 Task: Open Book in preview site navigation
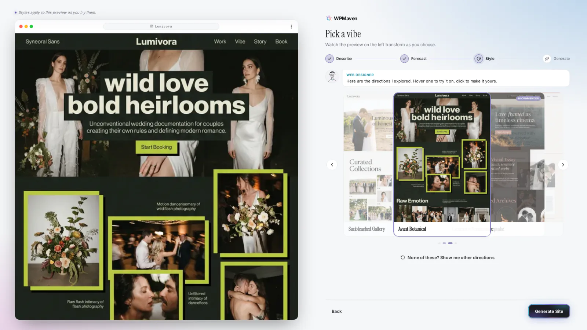point(281,41)
